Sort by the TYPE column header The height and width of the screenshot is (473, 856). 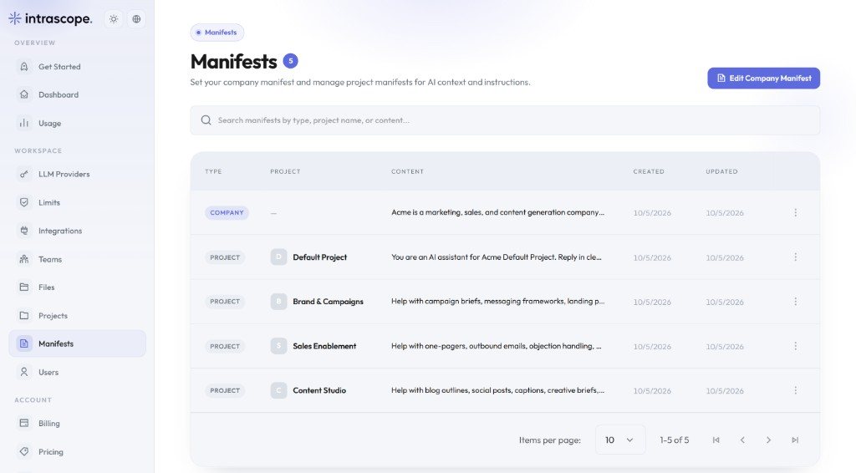click(213, 171)
